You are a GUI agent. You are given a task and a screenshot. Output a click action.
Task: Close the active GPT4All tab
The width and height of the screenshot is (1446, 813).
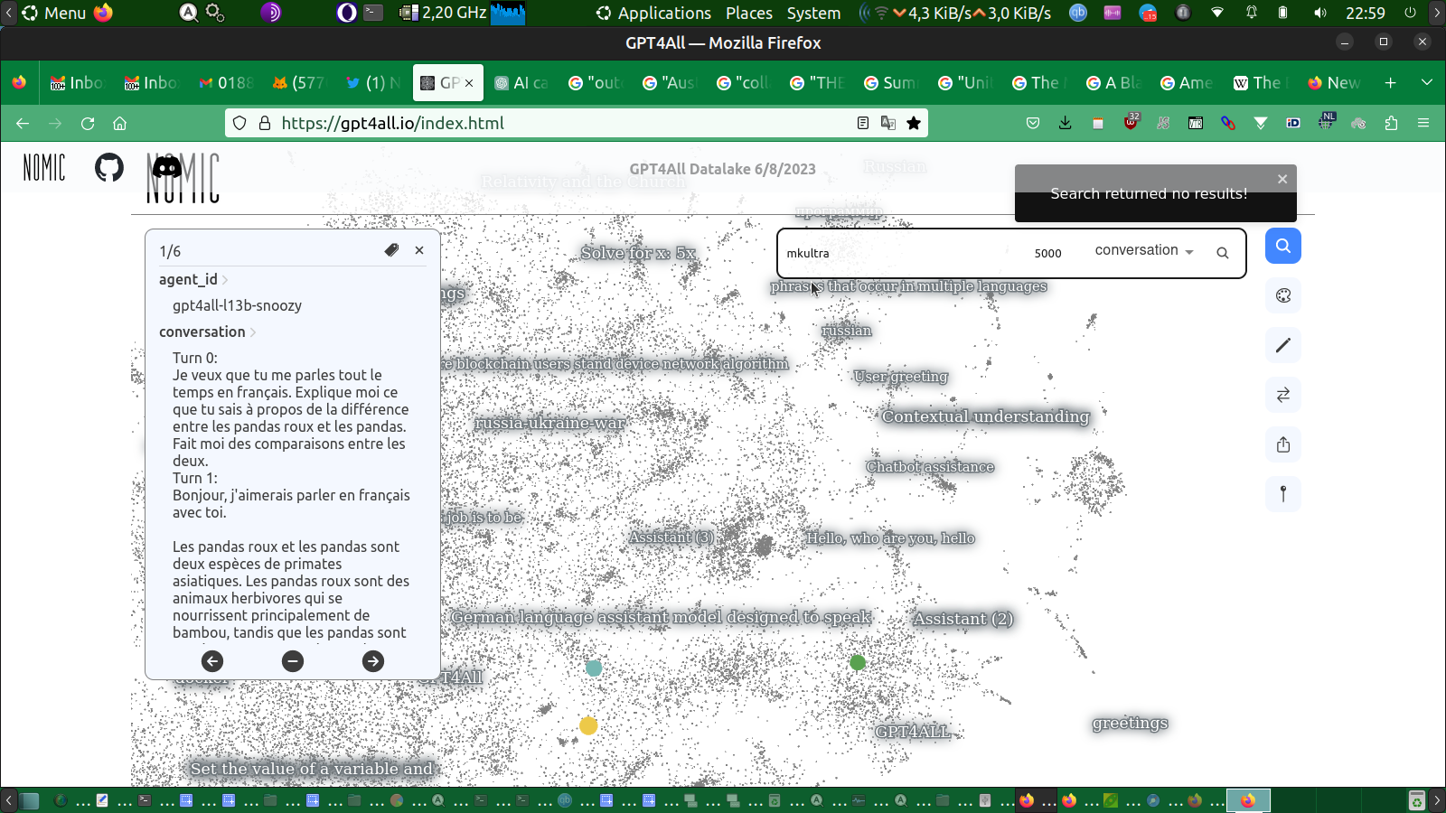point(469,83)
